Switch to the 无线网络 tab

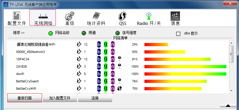(43, 18)
